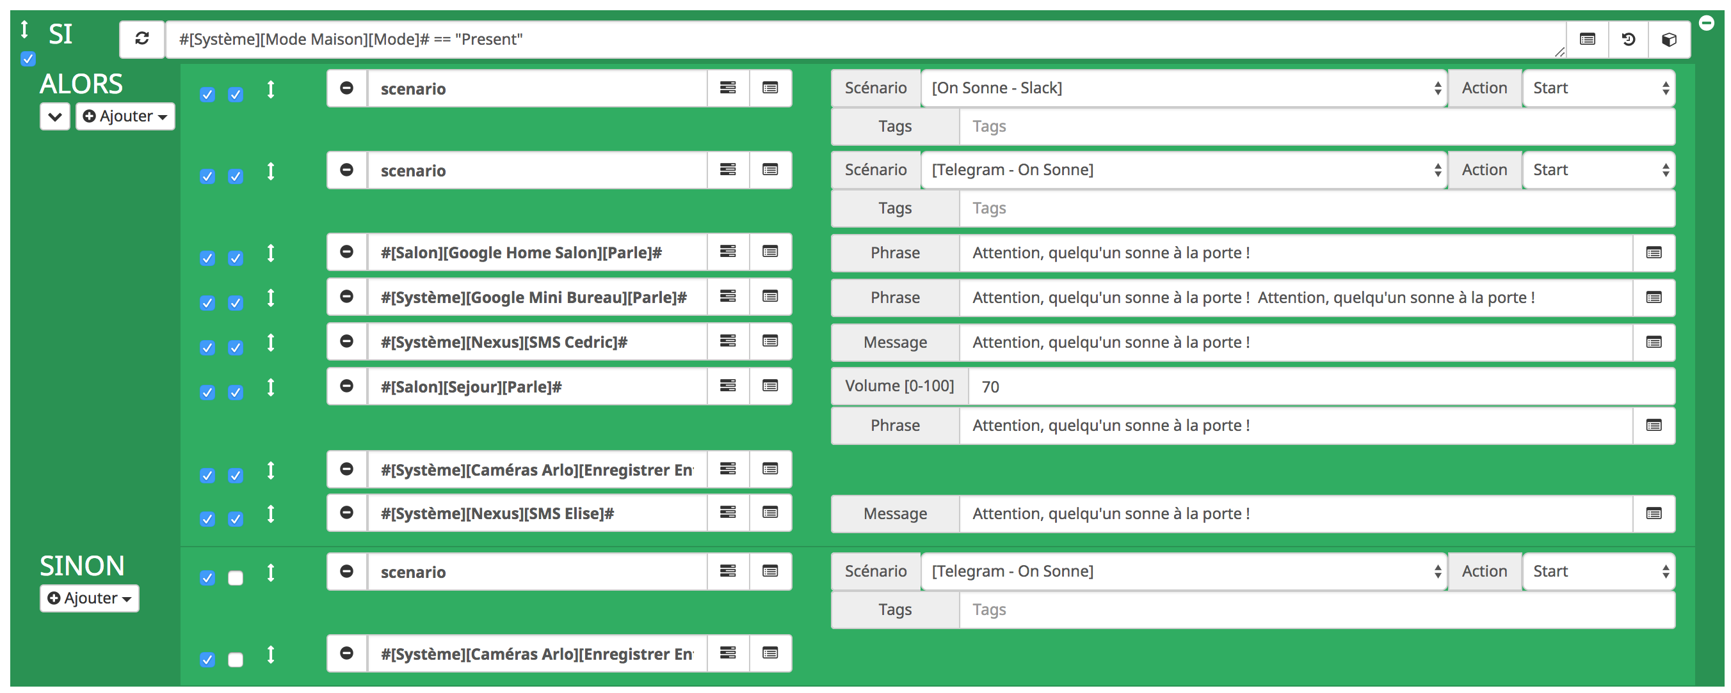Screen dimensions: 1731x693
Task: Toggle second checkbox of Google Mini Bureau row
Action: [x=235, y=303]
